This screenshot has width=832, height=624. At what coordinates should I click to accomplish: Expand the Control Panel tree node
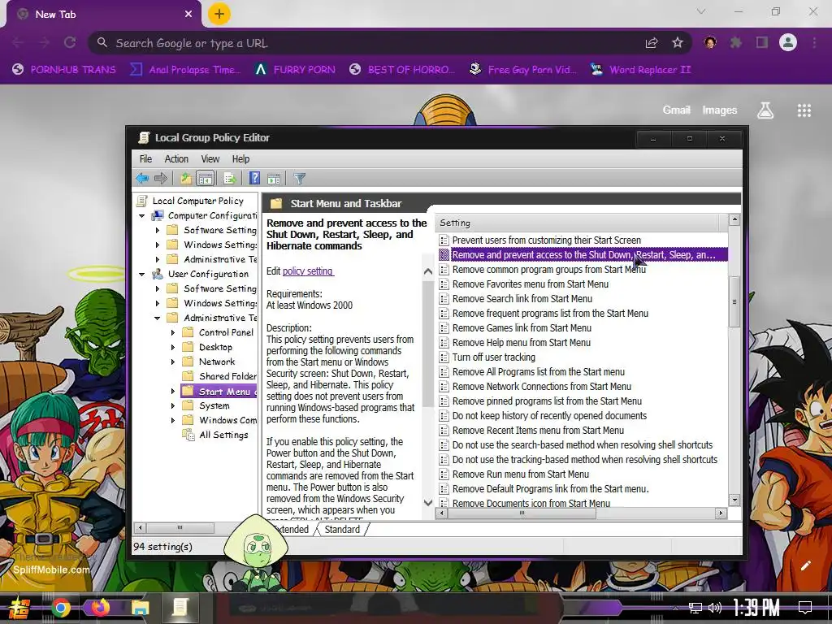172,332
